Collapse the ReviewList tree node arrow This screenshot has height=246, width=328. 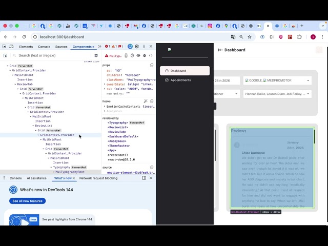[33, 126]
